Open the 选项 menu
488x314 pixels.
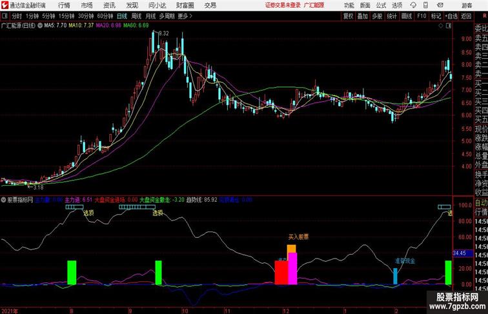397,5
